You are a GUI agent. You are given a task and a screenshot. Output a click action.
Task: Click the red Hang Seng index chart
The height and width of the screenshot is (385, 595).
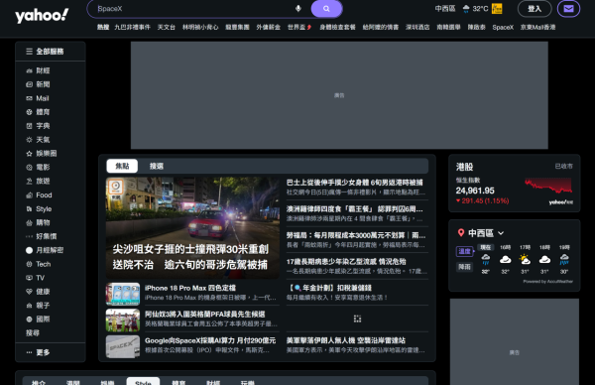coord(548,186)
